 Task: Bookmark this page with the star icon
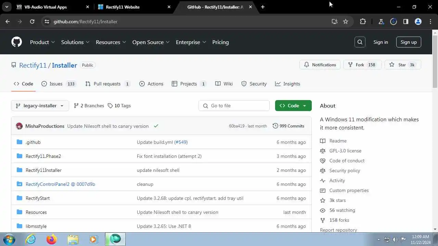click(x=346, y=22)
